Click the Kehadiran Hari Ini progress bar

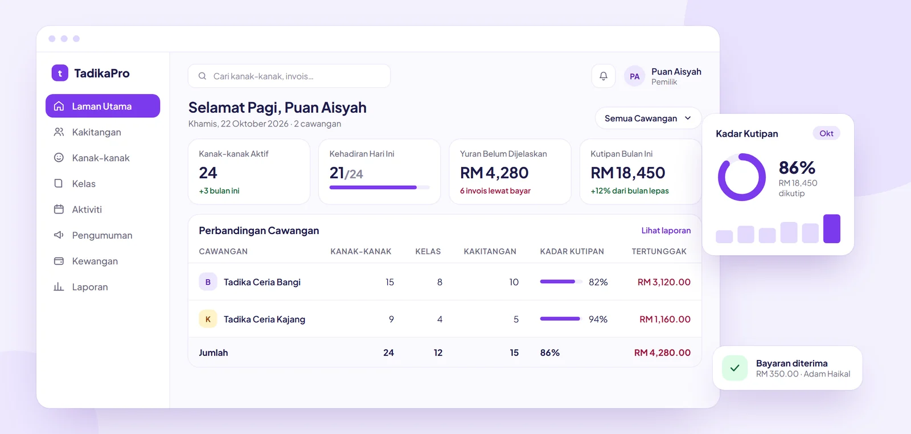click(379, 187)
